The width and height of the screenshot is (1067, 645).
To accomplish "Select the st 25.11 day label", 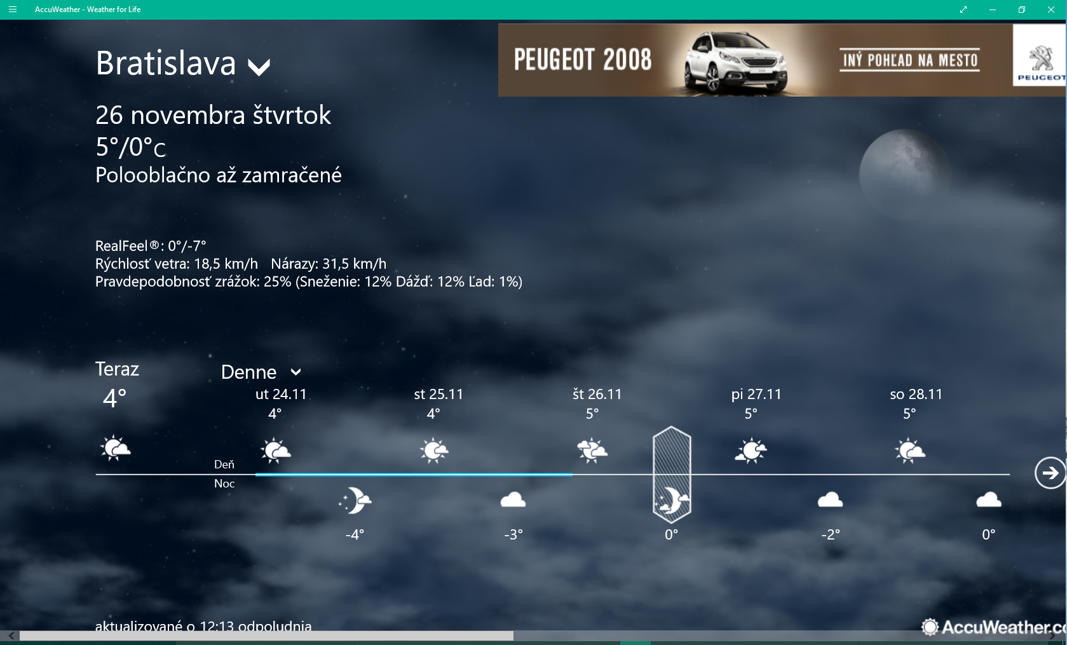I will (438, 395).
